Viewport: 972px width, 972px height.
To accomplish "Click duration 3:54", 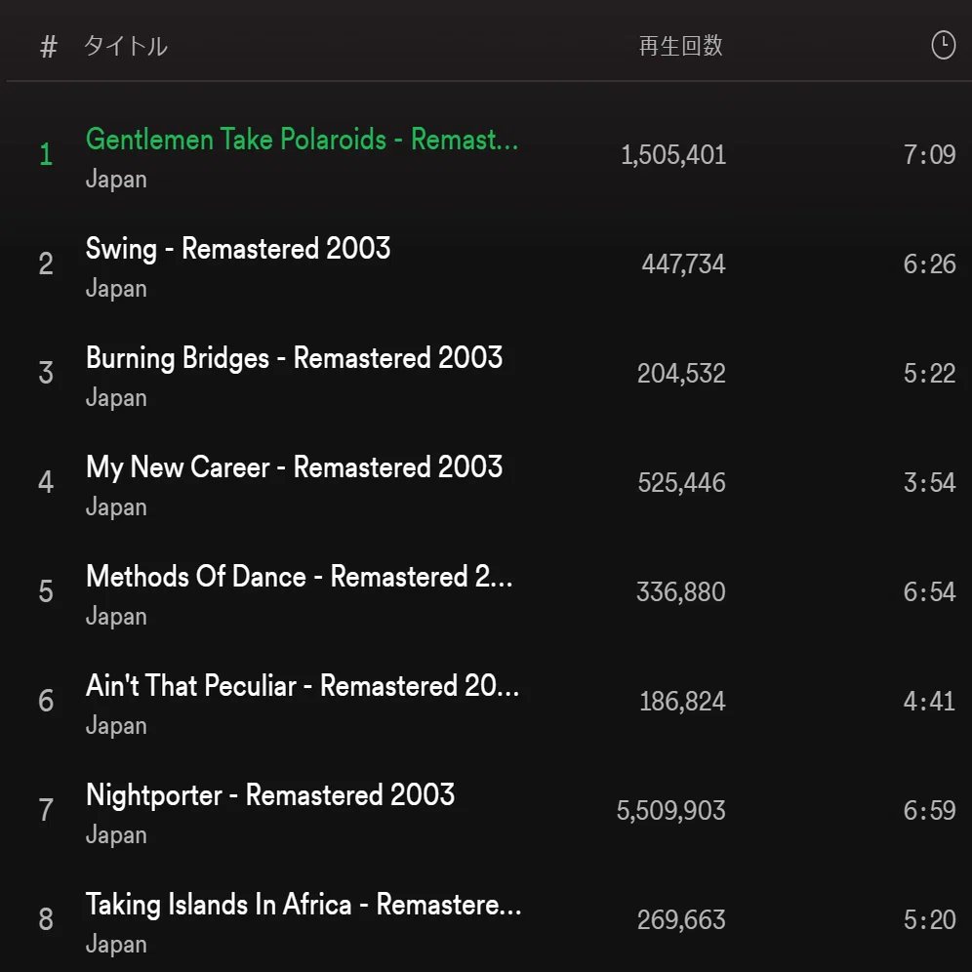I will pos(929,482).
